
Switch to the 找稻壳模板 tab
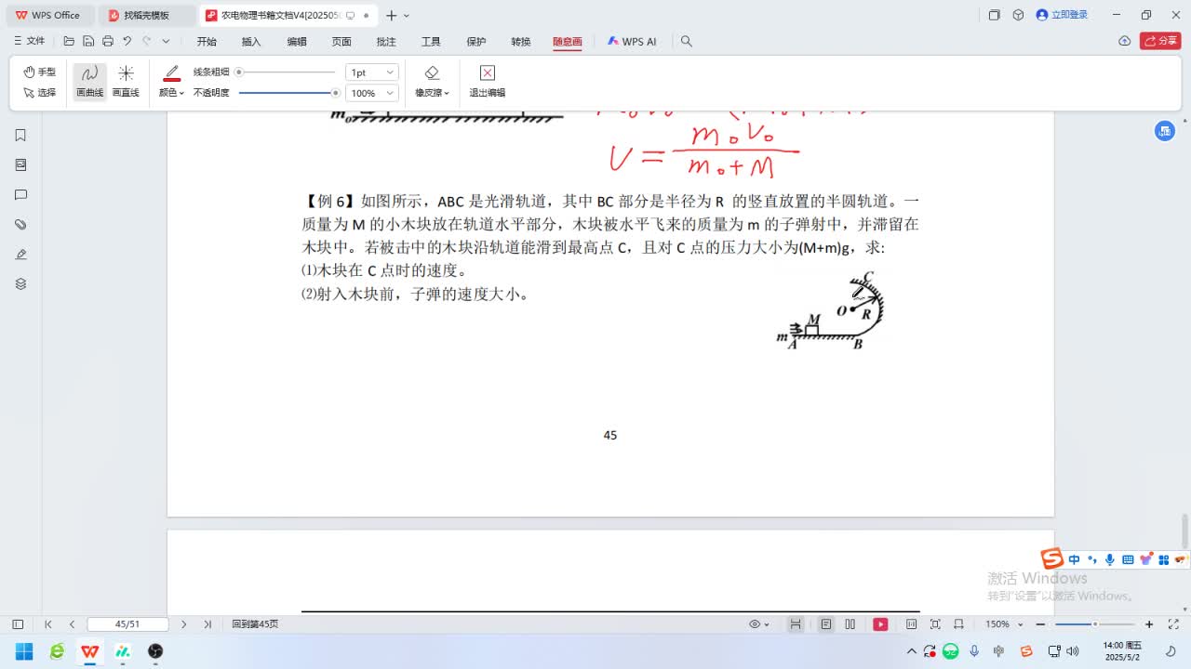pyautogui.click(x=147, y=15)
